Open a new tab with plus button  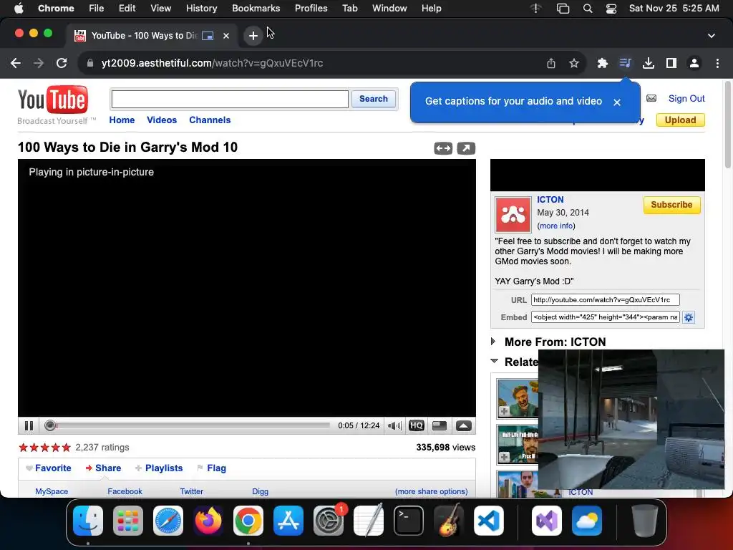(253, 36)
